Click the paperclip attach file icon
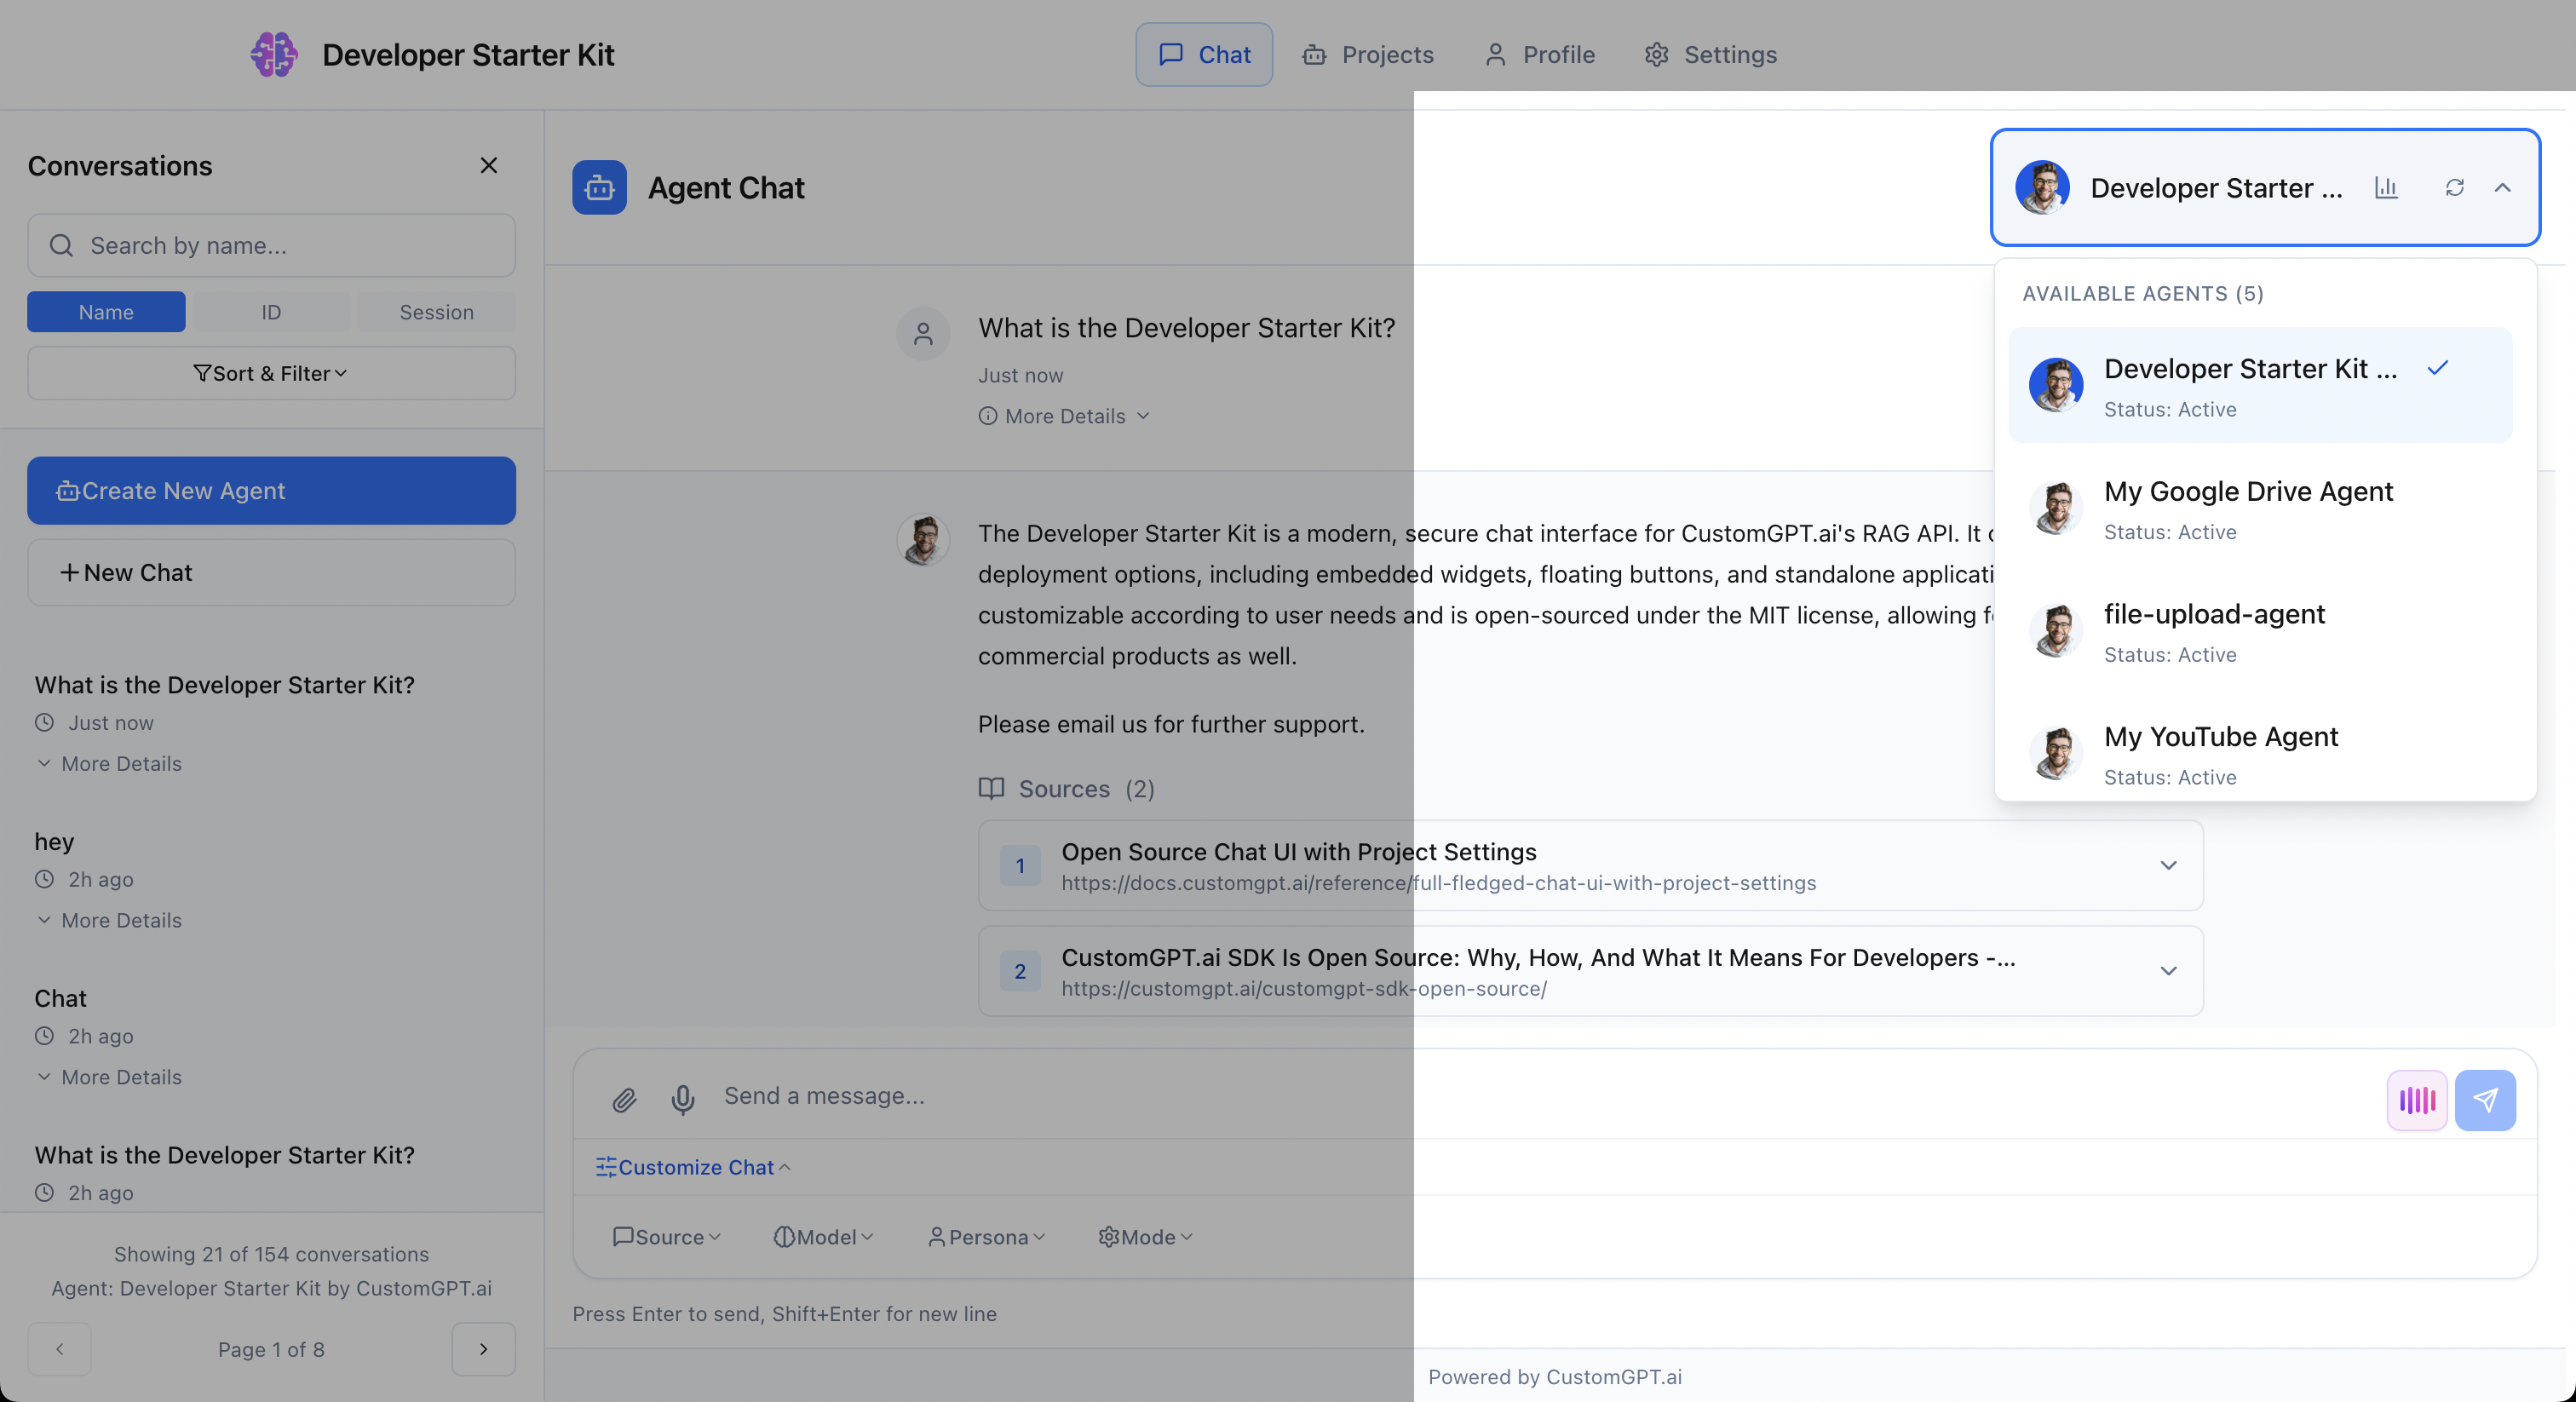Viewport: 2576px width, 1402px height. pyautogui.click(x=624, y=1100)
